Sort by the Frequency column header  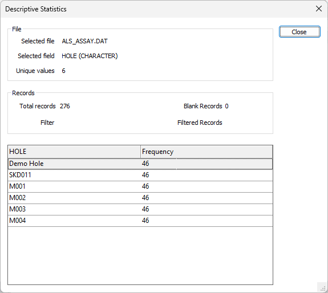point(206,152)
